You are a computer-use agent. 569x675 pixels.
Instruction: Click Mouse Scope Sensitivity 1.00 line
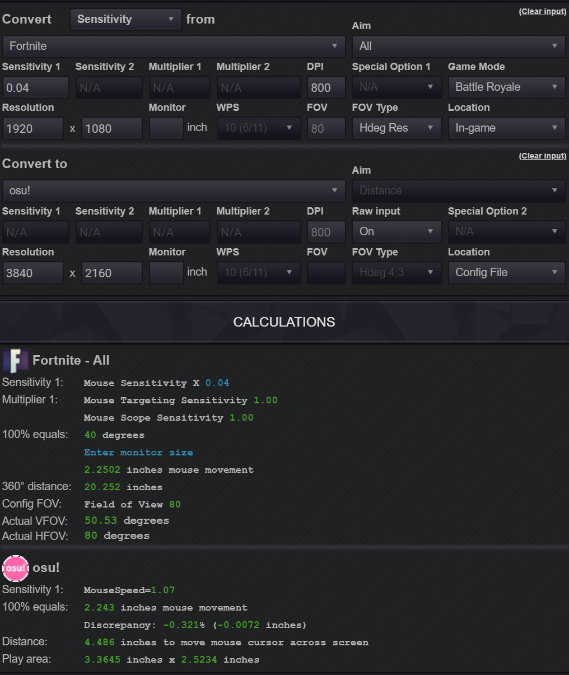(x=169, y=418)
